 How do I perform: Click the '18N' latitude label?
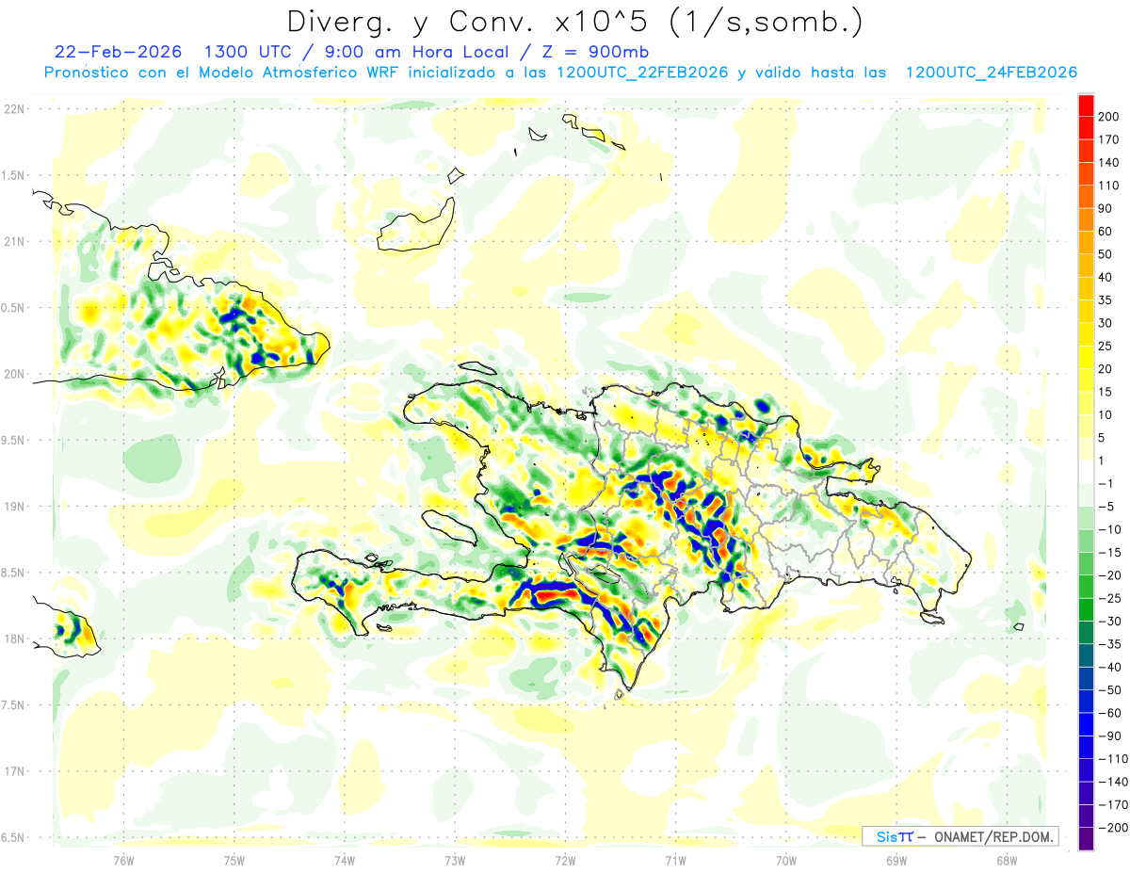(13, 639)
